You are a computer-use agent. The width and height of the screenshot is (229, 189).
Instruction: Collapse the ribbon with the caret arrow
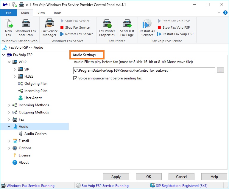(x=219, y=13)
